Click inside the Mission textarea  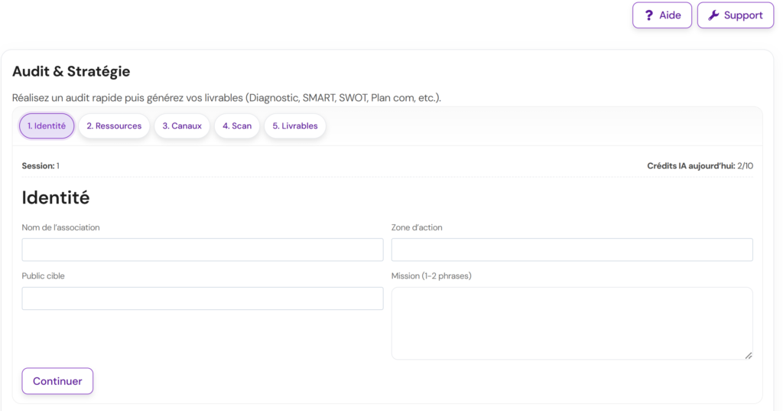click(x=572, y=323)
